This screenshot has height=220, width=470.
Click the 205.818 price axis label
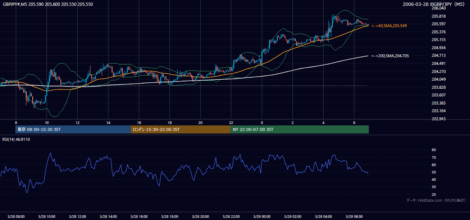coord(439,16)
